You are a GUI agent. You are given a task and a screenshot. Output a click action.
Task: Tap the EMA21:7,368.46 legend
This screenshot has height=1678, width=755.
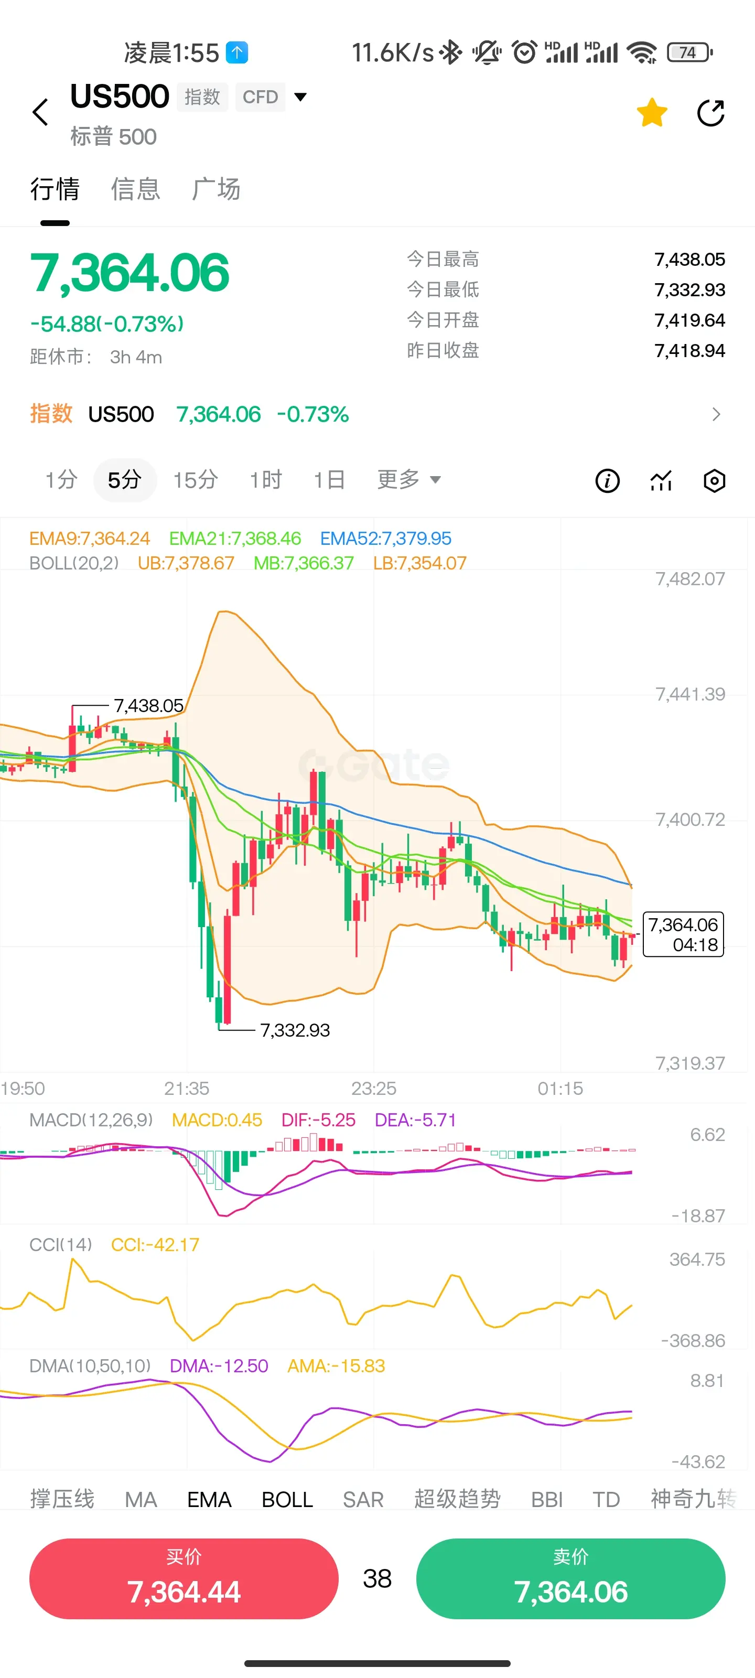235,538
